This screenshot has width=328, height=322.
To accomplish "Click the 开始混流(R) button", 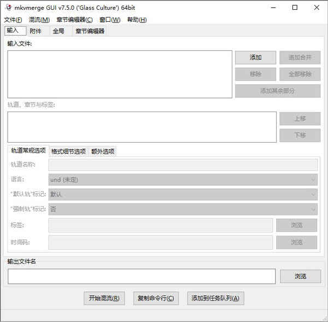I will pos(104,298).
